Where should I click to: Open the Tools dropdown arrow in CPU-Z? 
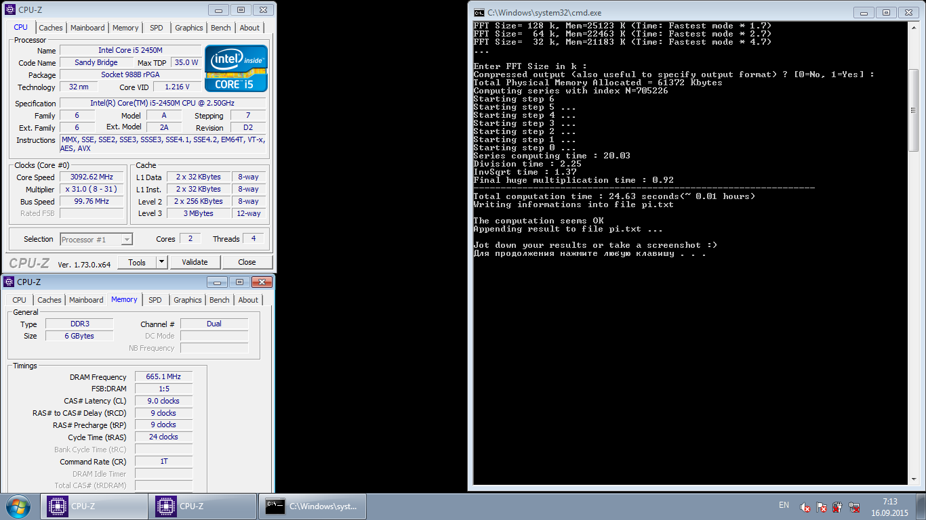[161, 262]
